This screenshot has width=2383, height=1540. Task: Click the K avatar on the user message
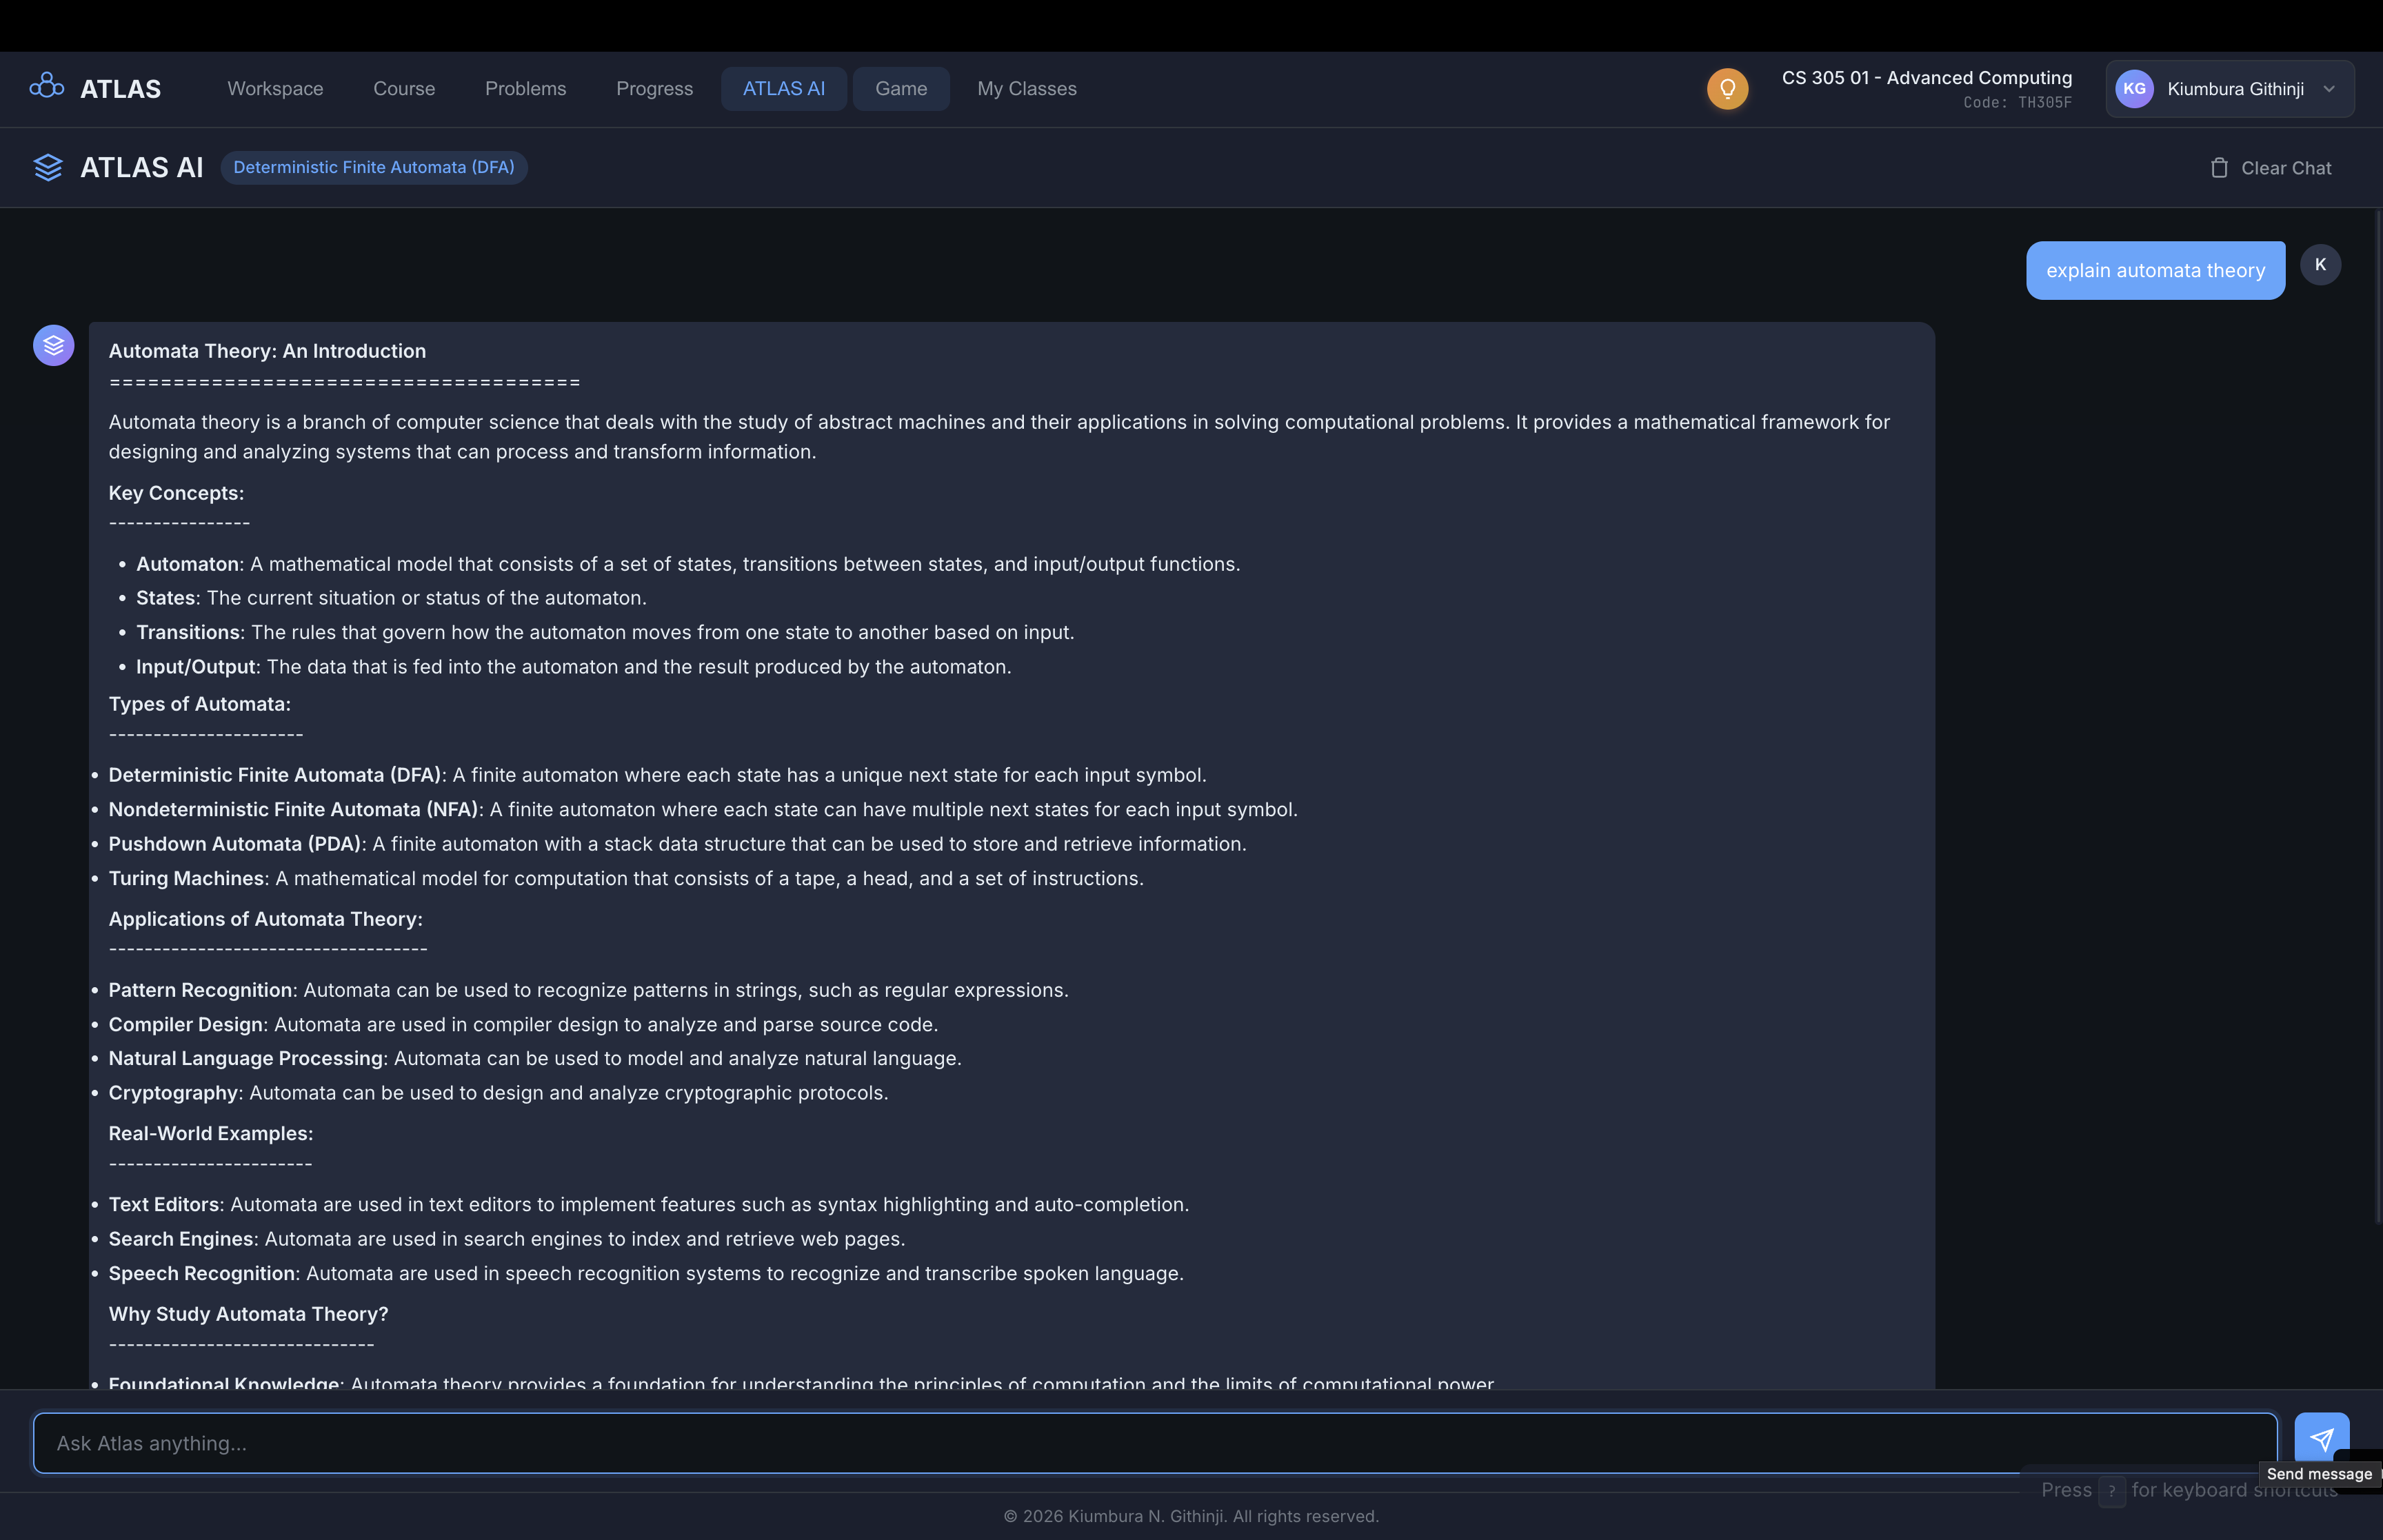[2321, 264]
